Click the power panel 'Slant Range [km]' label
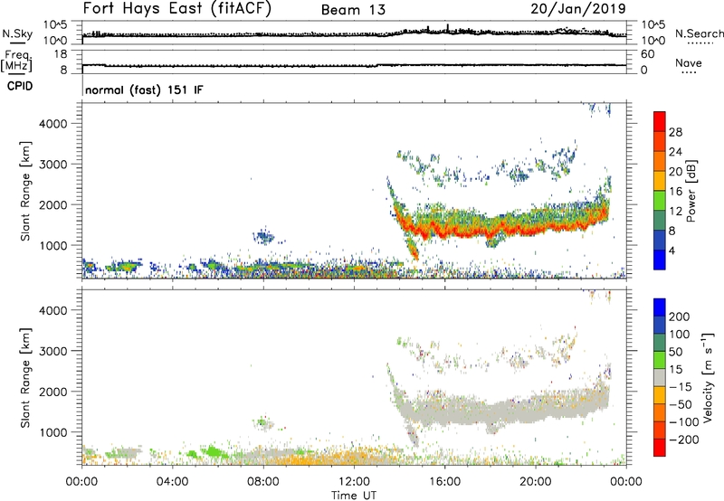This screenshot has width=724, height=501. [x=25, y=191]
